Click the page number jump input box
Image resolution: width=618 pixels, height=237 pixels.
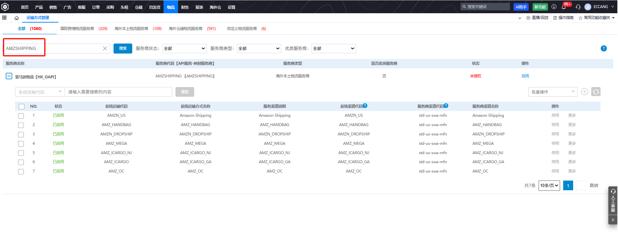tap(581, 185)
